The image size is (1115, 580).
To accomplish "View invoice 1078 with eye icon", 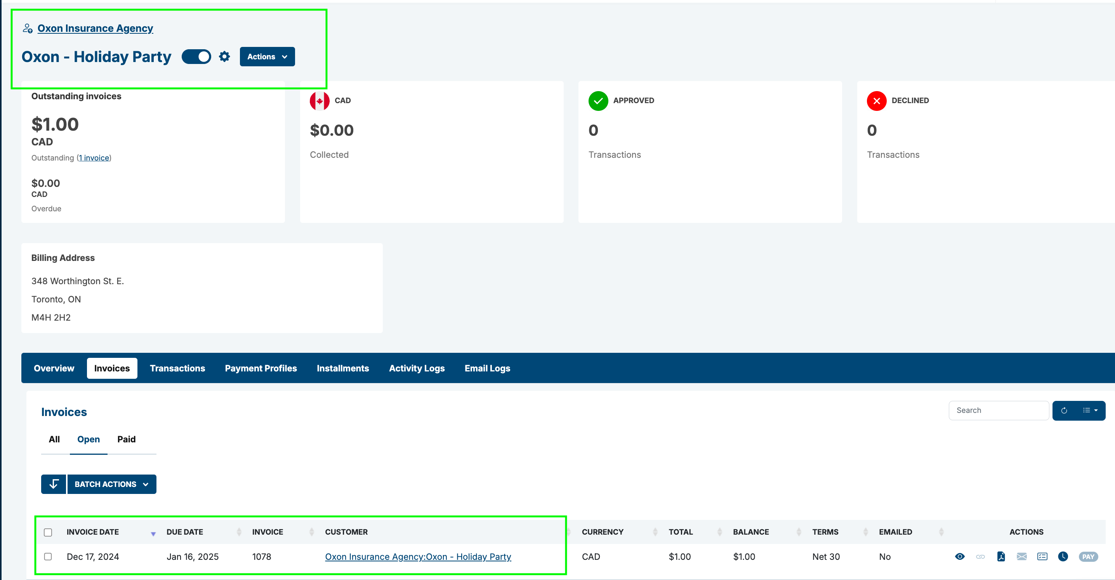I will [x=960, y=556].
